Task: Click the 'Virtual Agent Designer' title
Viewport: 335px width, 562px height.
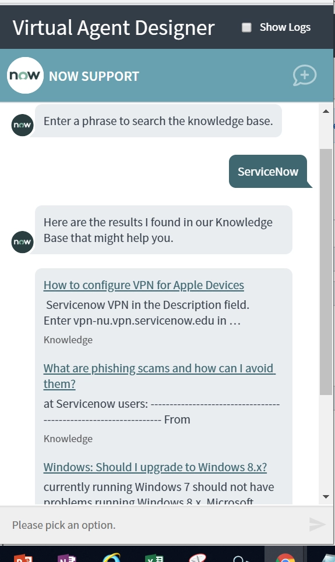Action: 114,28
